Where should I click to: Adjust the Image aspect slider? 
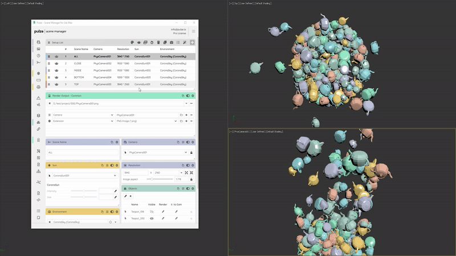coord(160,179)
